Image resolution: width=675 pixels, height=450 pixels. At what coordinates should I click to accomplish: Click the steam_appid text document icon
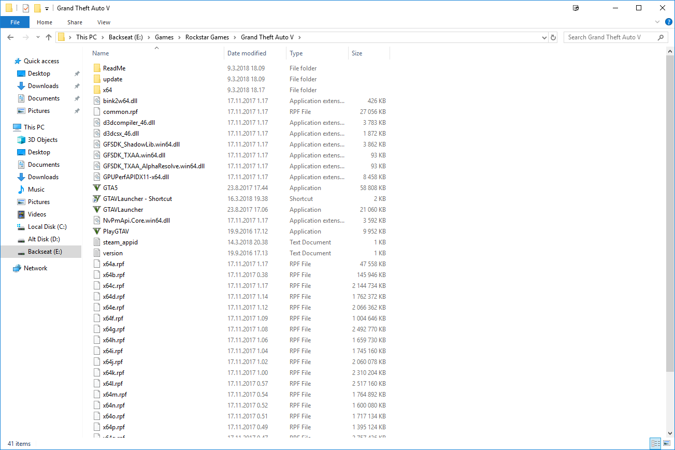[x=96, y=242]
